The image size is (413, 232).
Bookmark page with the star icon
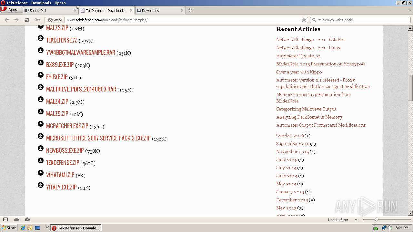pos(304,20)
